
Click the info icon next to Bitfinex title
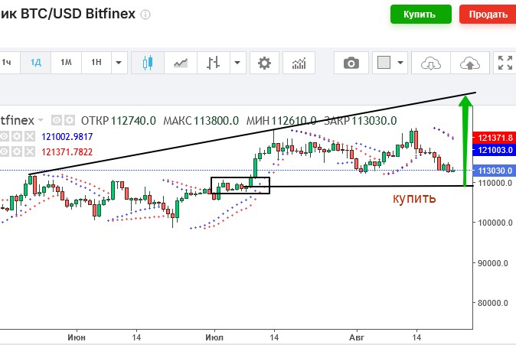click(x=145, y=15)
